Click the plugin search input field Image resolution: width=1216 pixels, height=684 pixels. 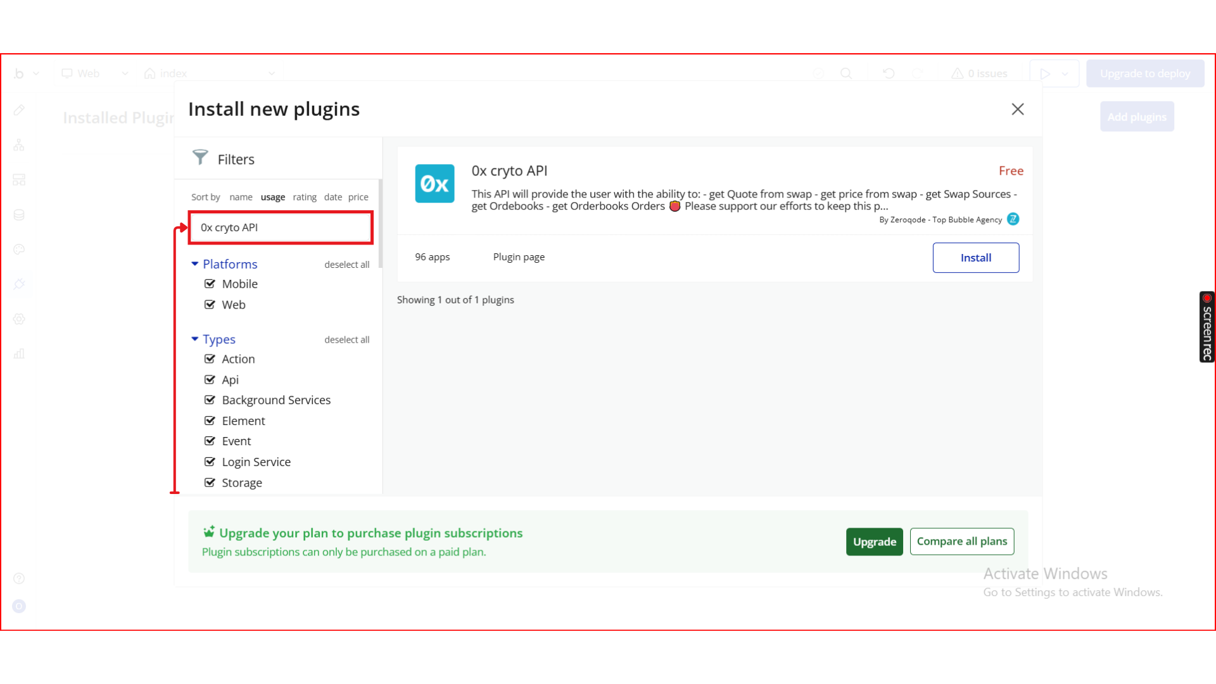(x=281, y=227)
